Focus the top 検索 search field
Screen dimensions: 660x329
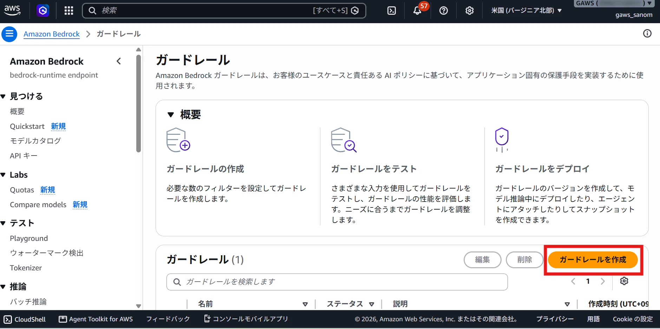(224, 11)
